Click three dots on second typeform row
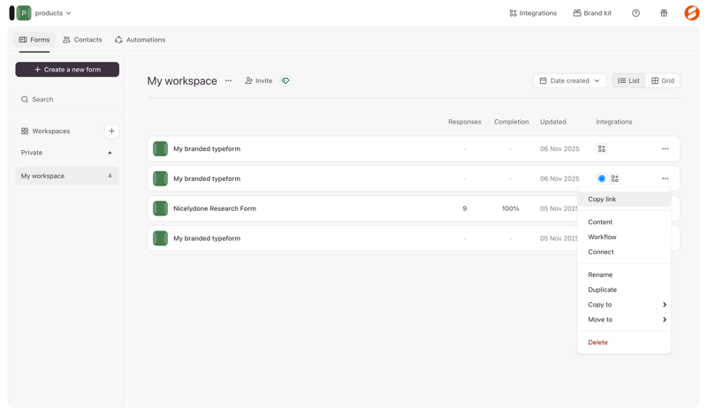707x415 pixels. (665, 178)
